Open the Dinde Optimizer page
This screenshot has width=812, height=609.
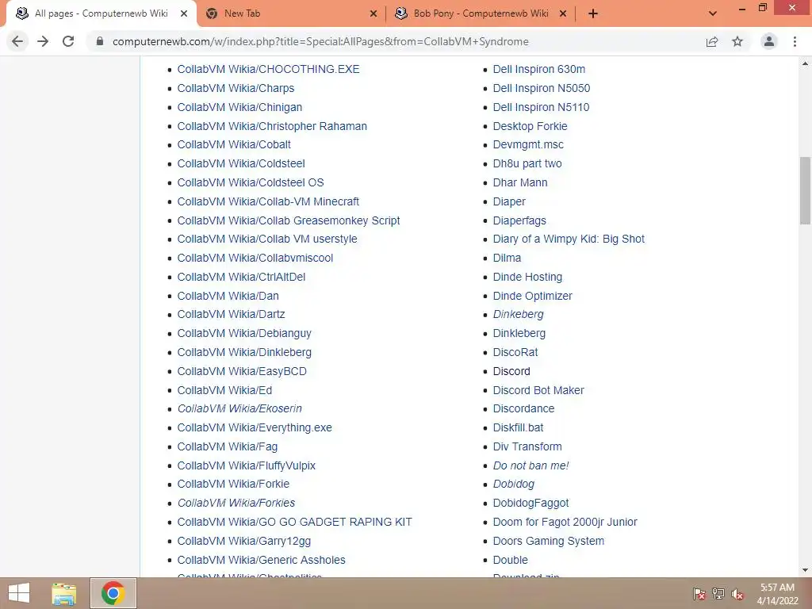[532, 297]
